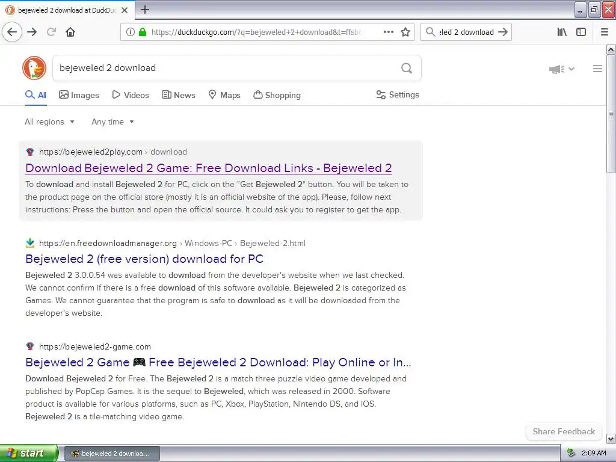Image resolution: width=616 pixels, height=462 pixels.
Task: Bookmark this page with the star icon
Action: coord(405,32)
